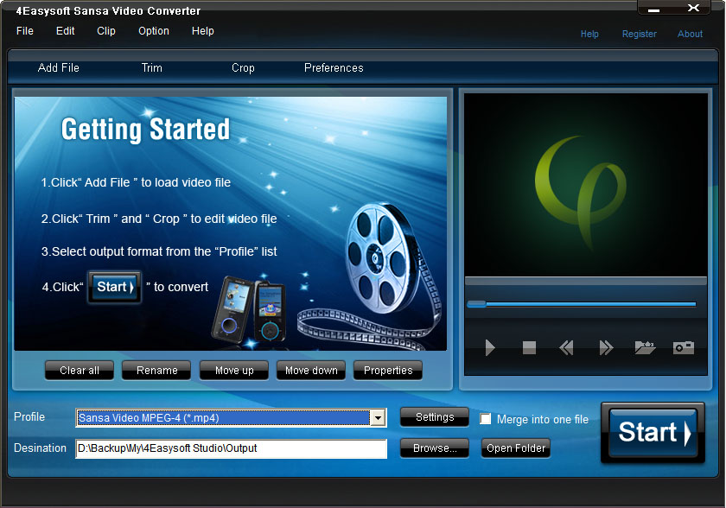
Task: Click the preview seek slider handle
Action: pos(476,304)
